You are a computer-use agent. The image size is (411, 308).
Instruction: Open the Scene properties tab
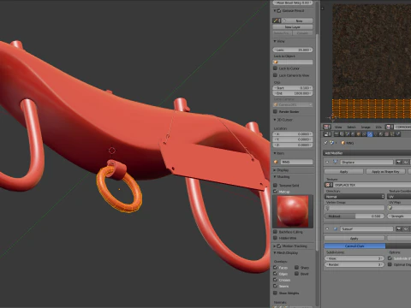(348, 134)
